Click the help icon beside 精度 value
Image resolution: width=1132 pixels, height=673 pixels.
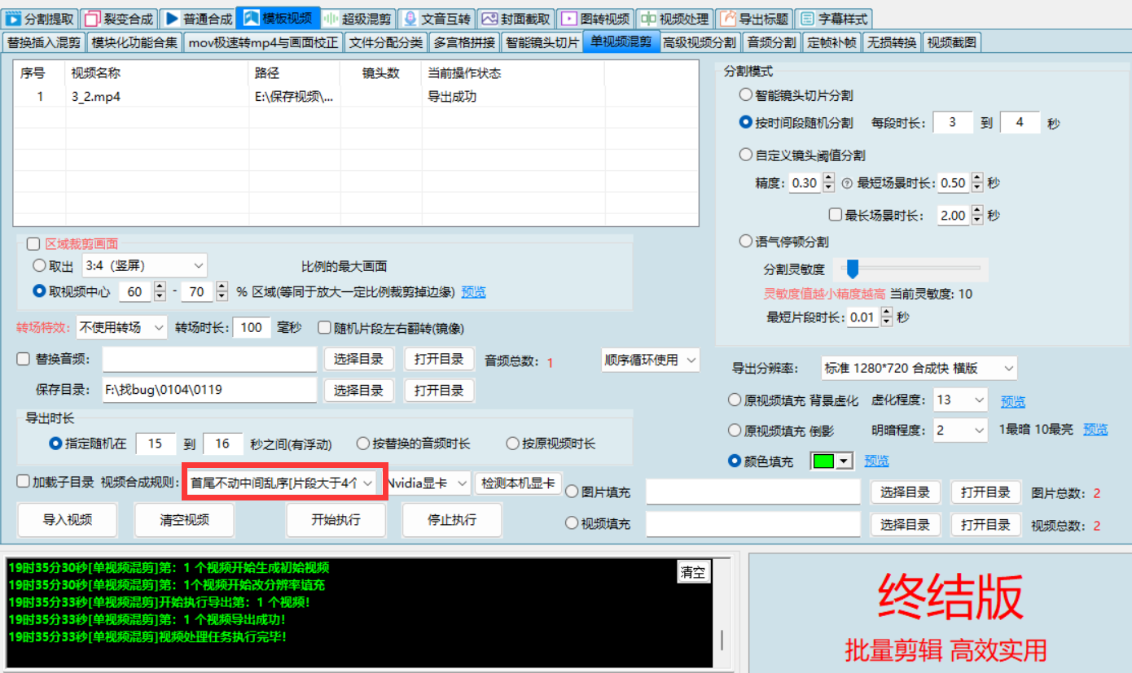tap(846, 184)
